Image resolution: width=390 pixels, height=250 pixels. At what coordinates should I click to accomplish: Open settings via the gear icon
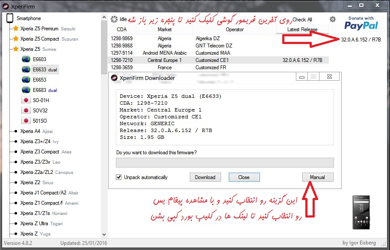click(x=333, y=19)
